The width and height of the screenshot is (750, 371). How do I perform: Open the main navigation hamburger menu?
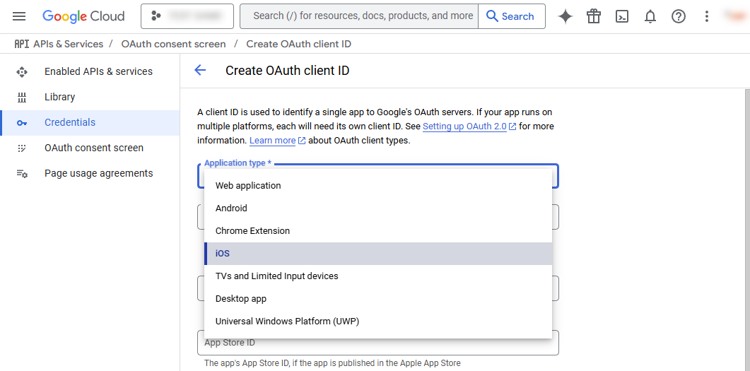click(x=19, y=16)
